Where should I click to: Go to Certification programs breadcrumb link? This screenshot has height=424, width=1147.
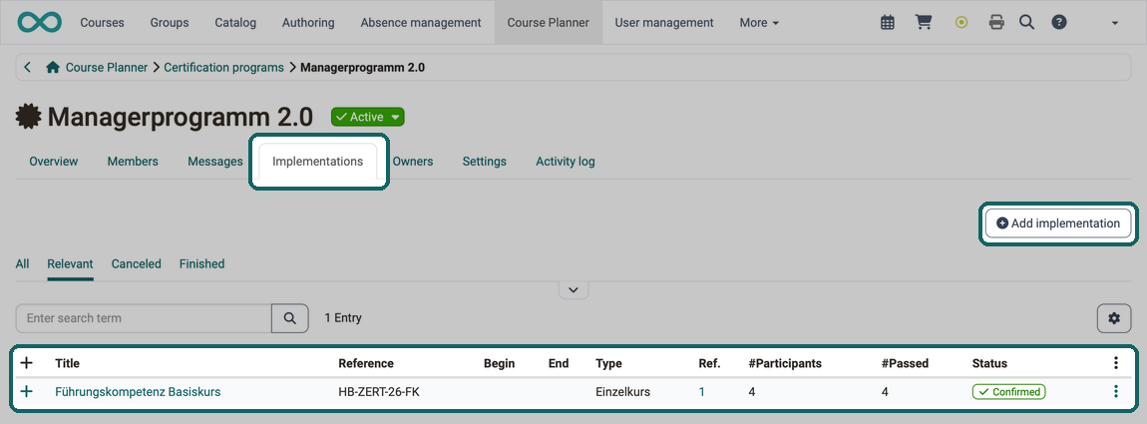[x=223, y=68]
